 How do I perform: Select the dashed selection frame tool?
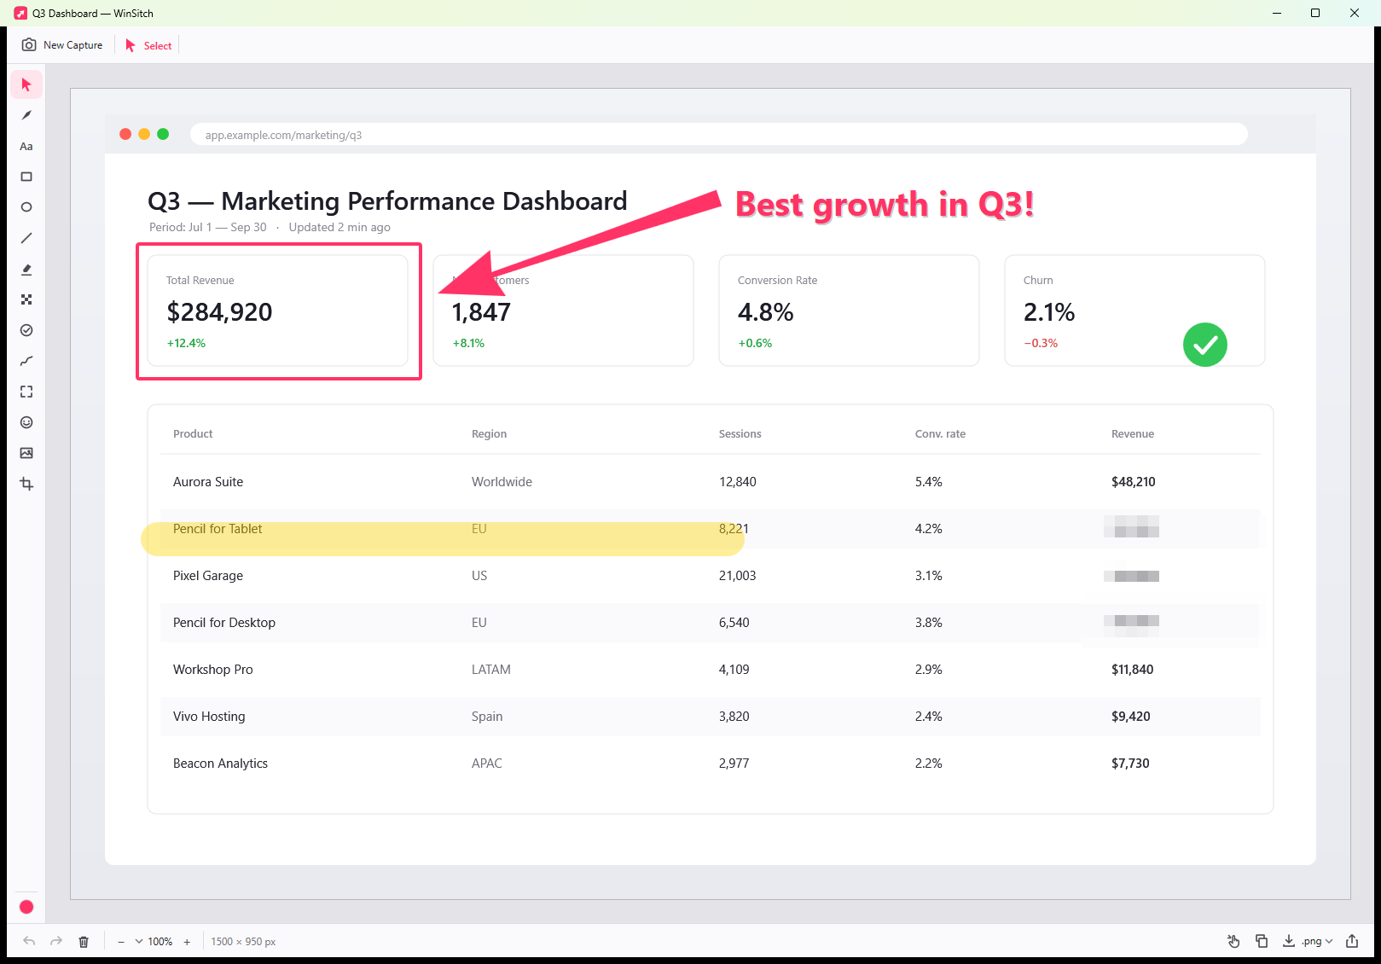(x=26, y=392)
